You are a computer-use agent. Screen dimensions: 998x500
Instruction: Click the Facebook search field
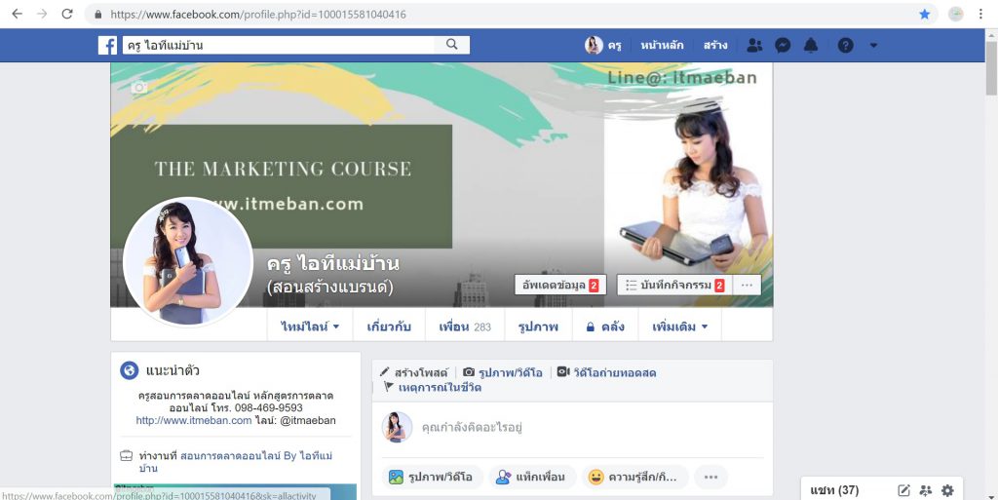click(x=279, y=45)
